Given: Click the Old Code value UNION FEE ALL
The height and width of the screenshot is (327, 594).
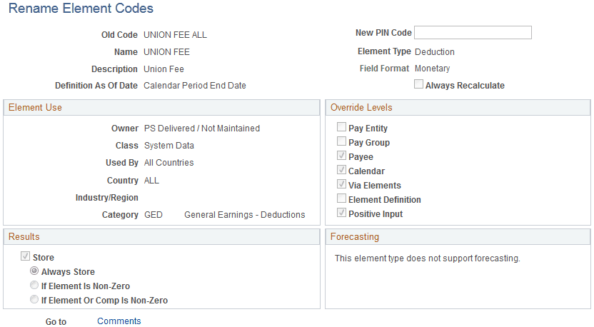Looking at the screenshot, I should pos(175,34).
